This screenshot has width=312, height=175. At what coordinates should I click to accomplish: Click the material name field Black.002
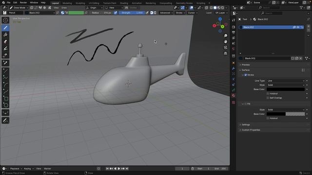click(x=267, y=58)
